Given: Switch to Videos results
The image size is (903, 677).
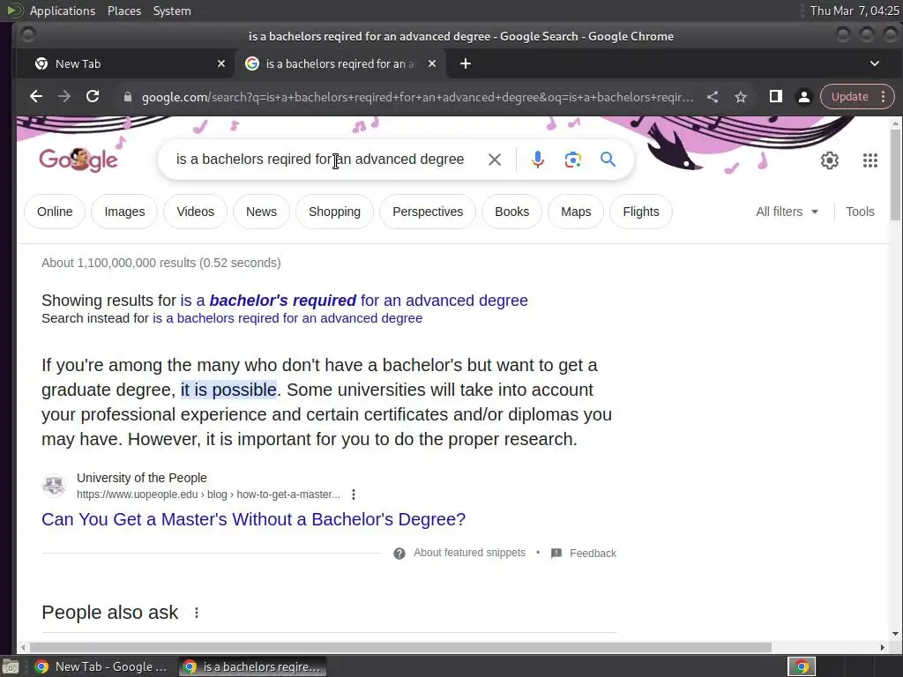Looking at the screenshot, I should coord(195,212).
